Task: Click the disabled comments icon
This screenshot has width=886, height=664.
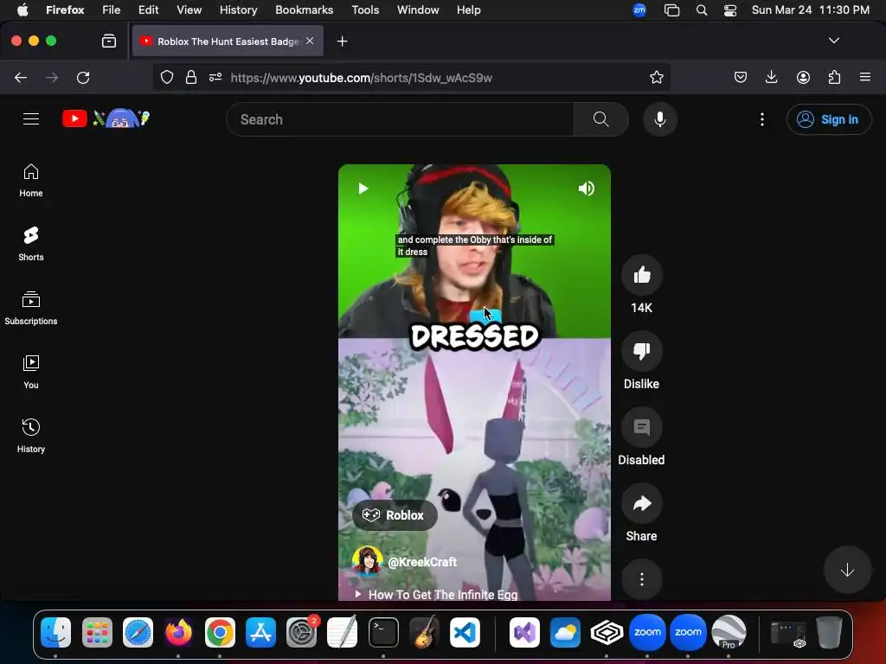Action: coord(642,427)
